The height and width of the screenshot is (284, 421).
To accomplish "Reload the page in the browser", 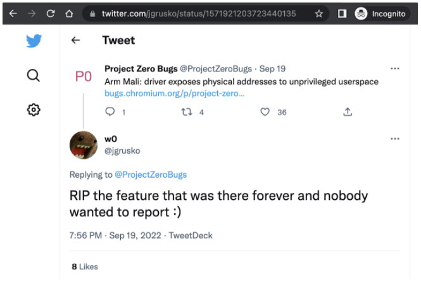I will (x=51, y=13).
